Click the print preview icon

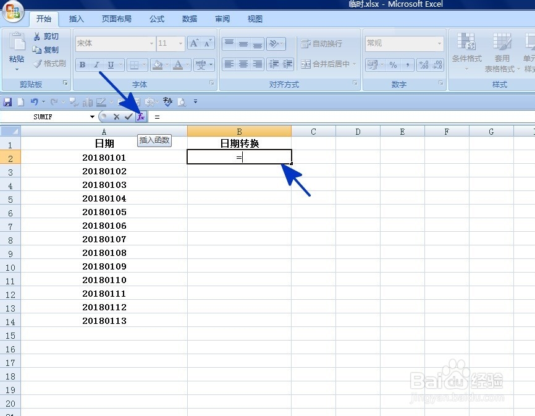(182, 102)
